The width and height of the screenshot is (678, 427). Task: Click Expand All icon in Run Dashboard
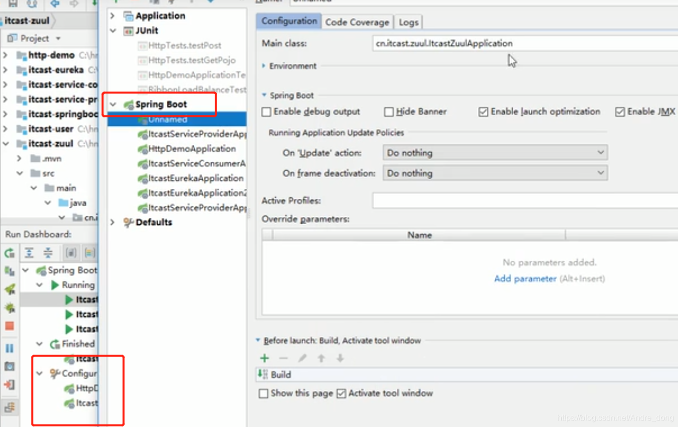coord(29,253)
